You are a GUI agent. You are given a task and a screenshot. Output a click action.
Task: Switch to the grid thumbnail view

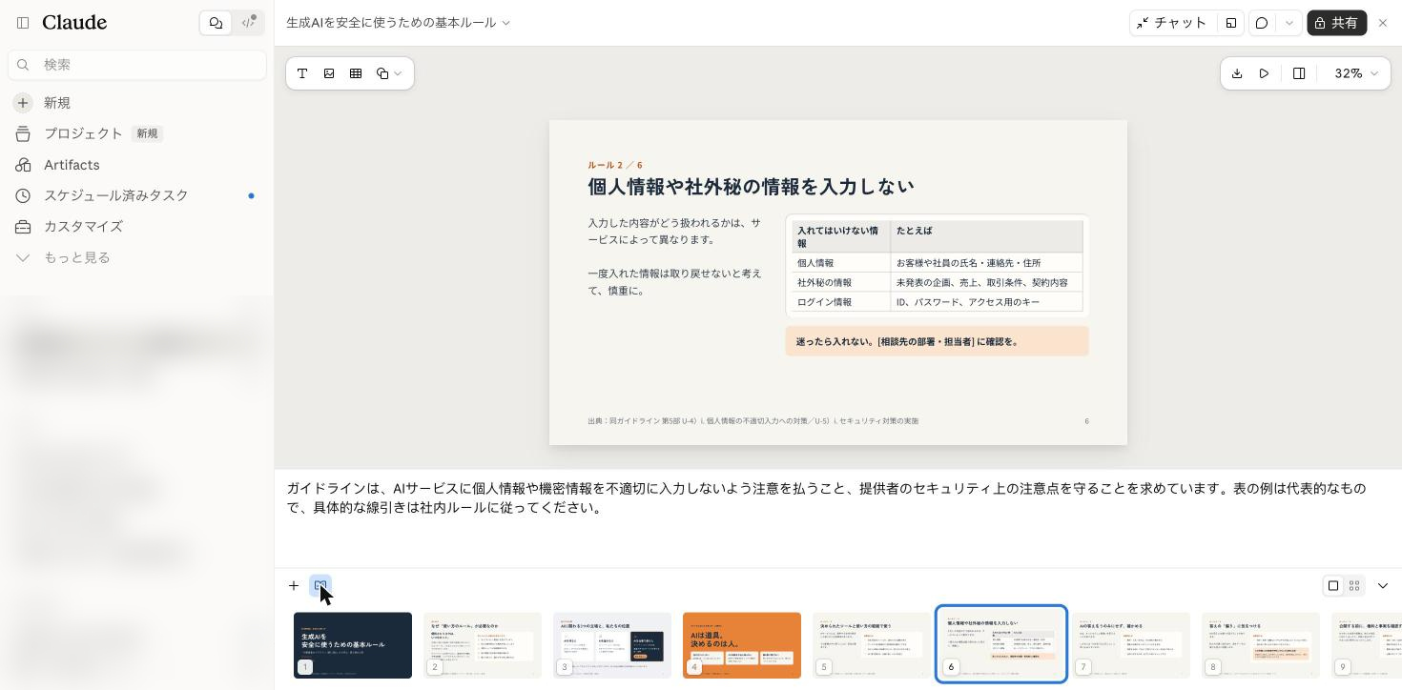(1354, 585)
